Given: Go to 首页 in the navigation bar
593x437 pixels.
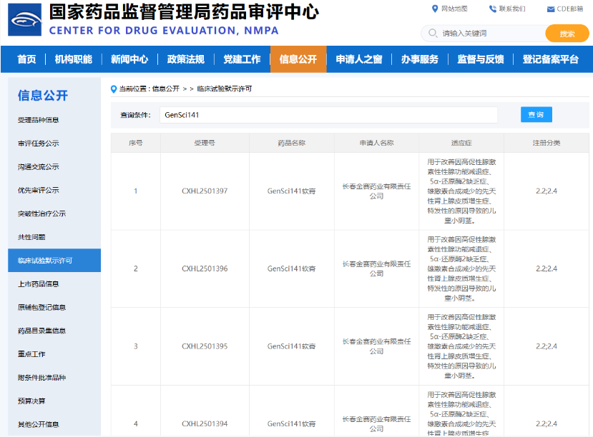Looking at the screenshot, I should [x=26, y=59].
